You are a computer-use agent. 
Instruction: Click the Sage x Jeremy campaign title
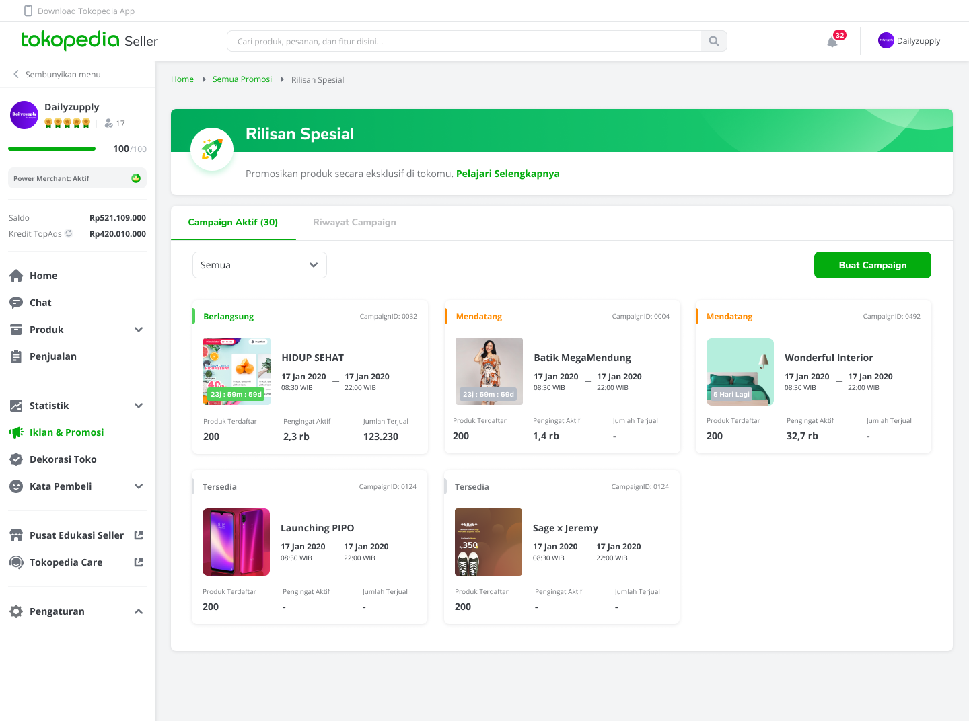click(x=566, y=528)
